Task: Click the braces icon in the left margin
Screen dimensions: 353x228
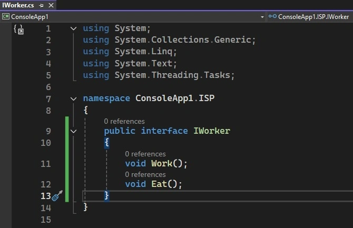Action: point(18,29)
